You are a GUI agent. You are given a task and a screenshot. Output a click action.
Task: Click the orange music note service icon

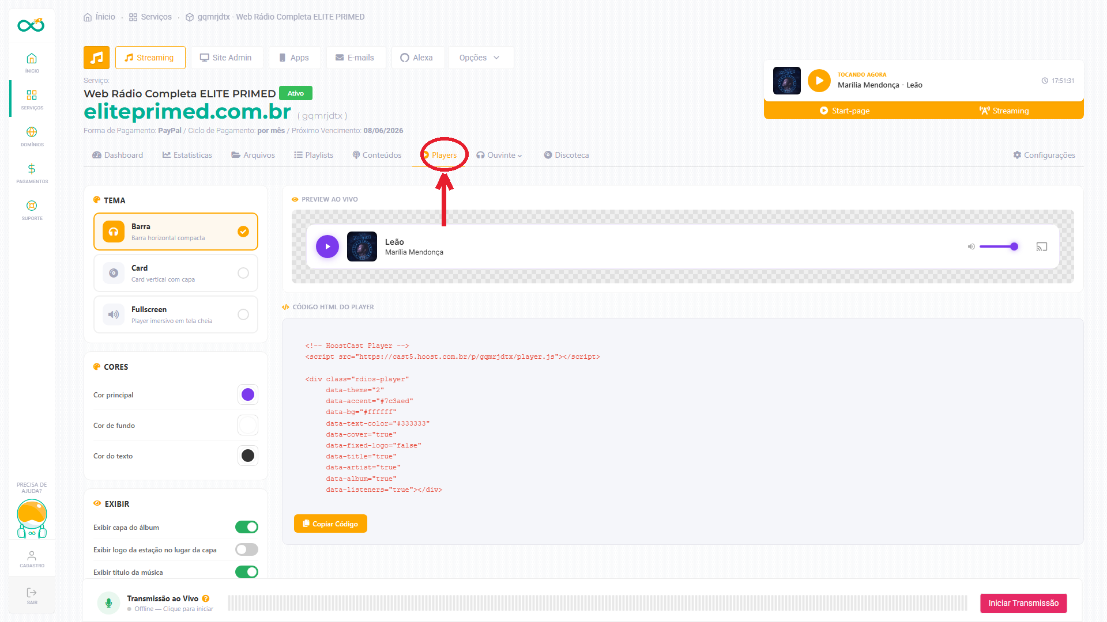tap(96, 58)
